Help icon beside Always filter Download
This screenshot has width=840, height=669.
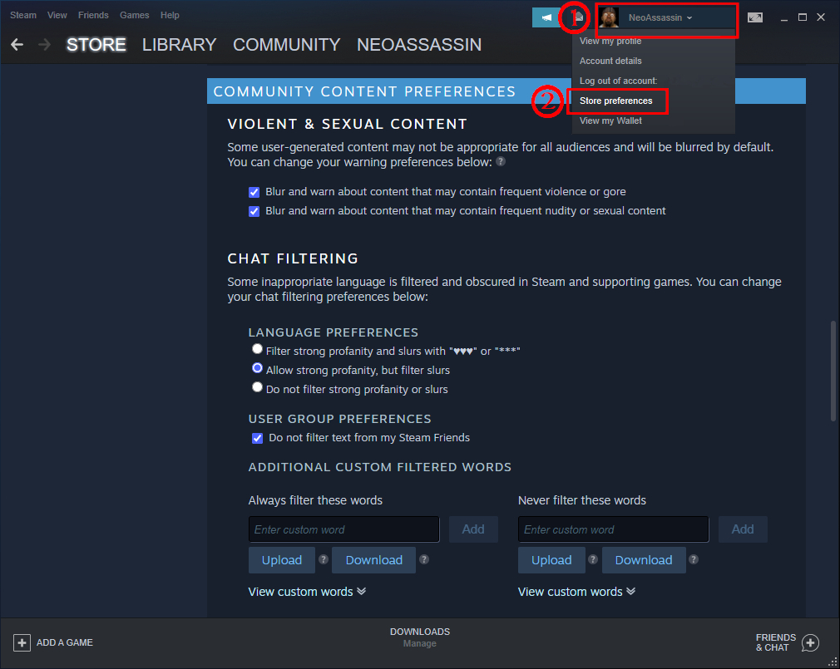pyautogui.click(x=424, y=559)
